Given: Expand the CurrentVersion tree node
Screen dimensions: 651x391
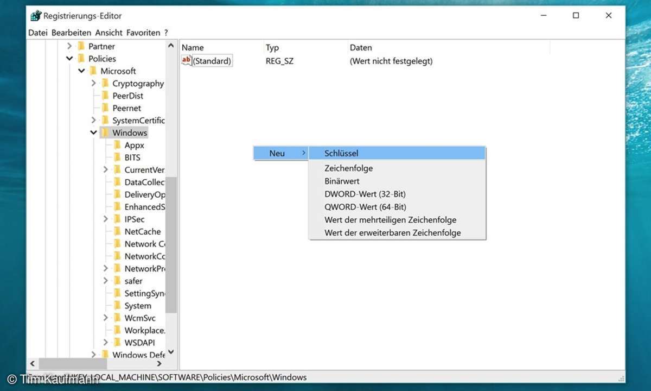Looking at the screenshot, I should point(105,170).
